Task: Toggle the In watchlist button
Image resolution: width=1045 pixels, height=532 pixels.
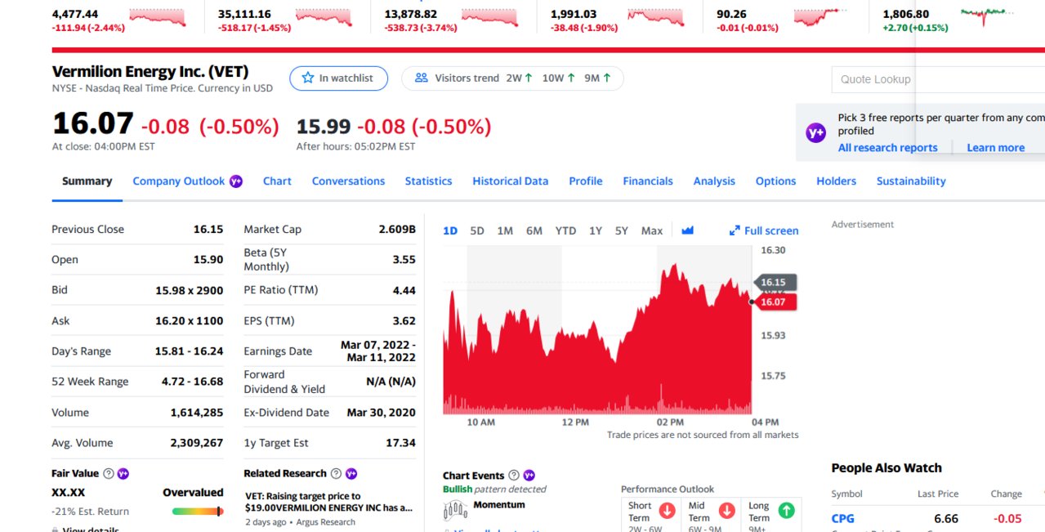Action: coord(337,78)
